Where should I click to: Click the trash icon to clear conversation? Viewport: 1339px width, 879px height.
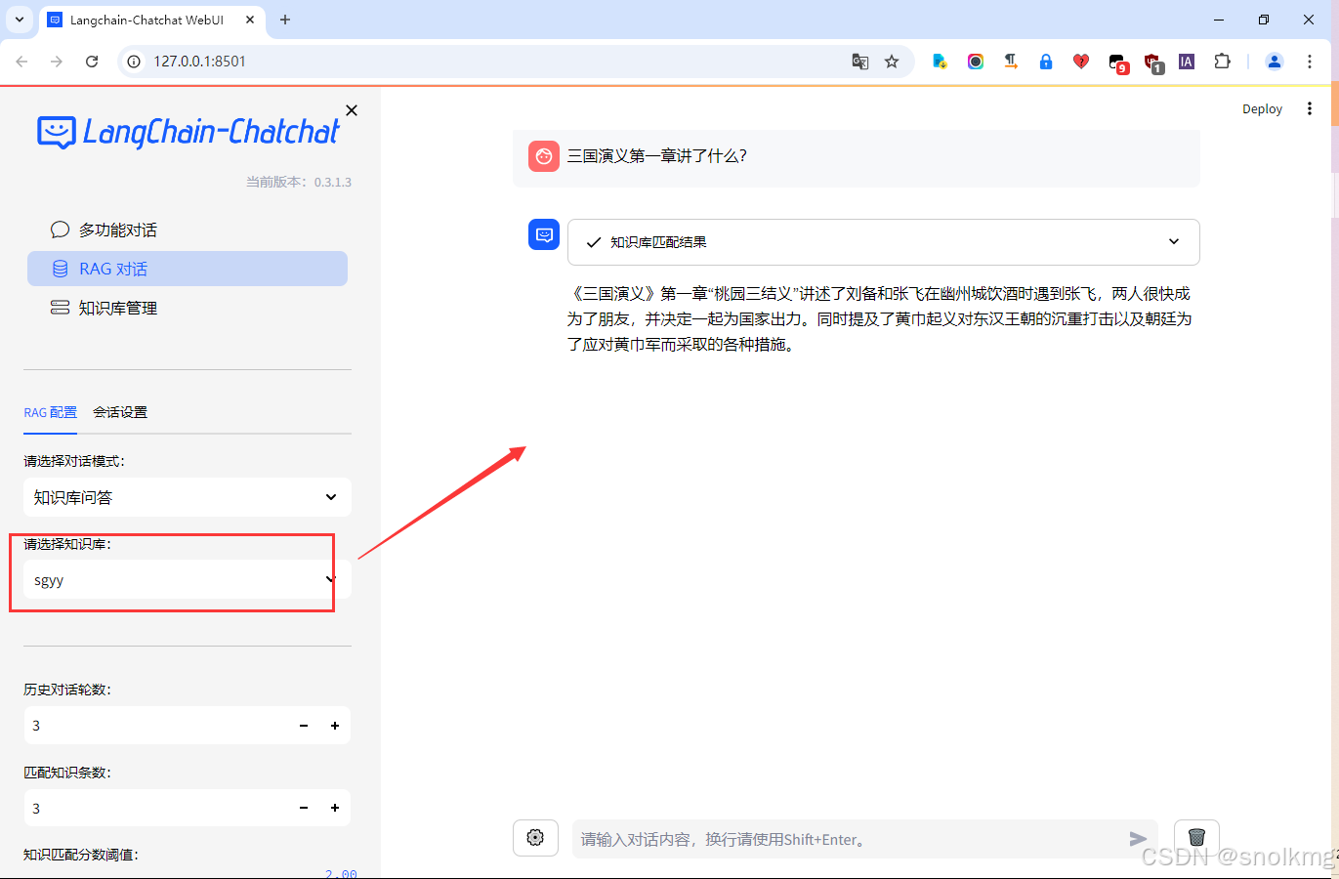tap(1195, 837)
